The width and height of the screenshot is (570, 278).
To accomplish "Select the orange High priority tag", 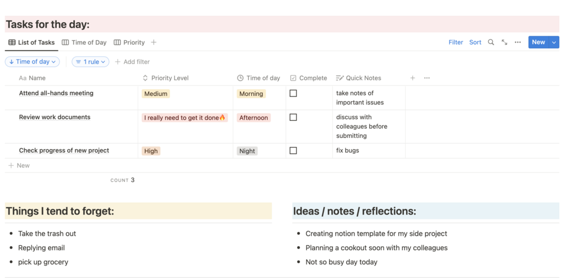I will click(151, 151).
